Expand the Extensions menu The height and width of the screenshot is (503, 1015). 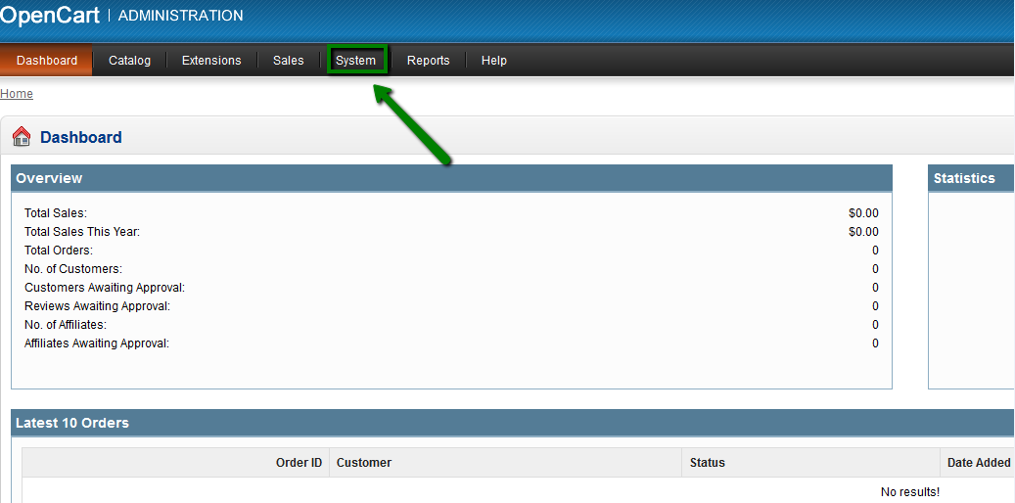click(x=211, y=61)
